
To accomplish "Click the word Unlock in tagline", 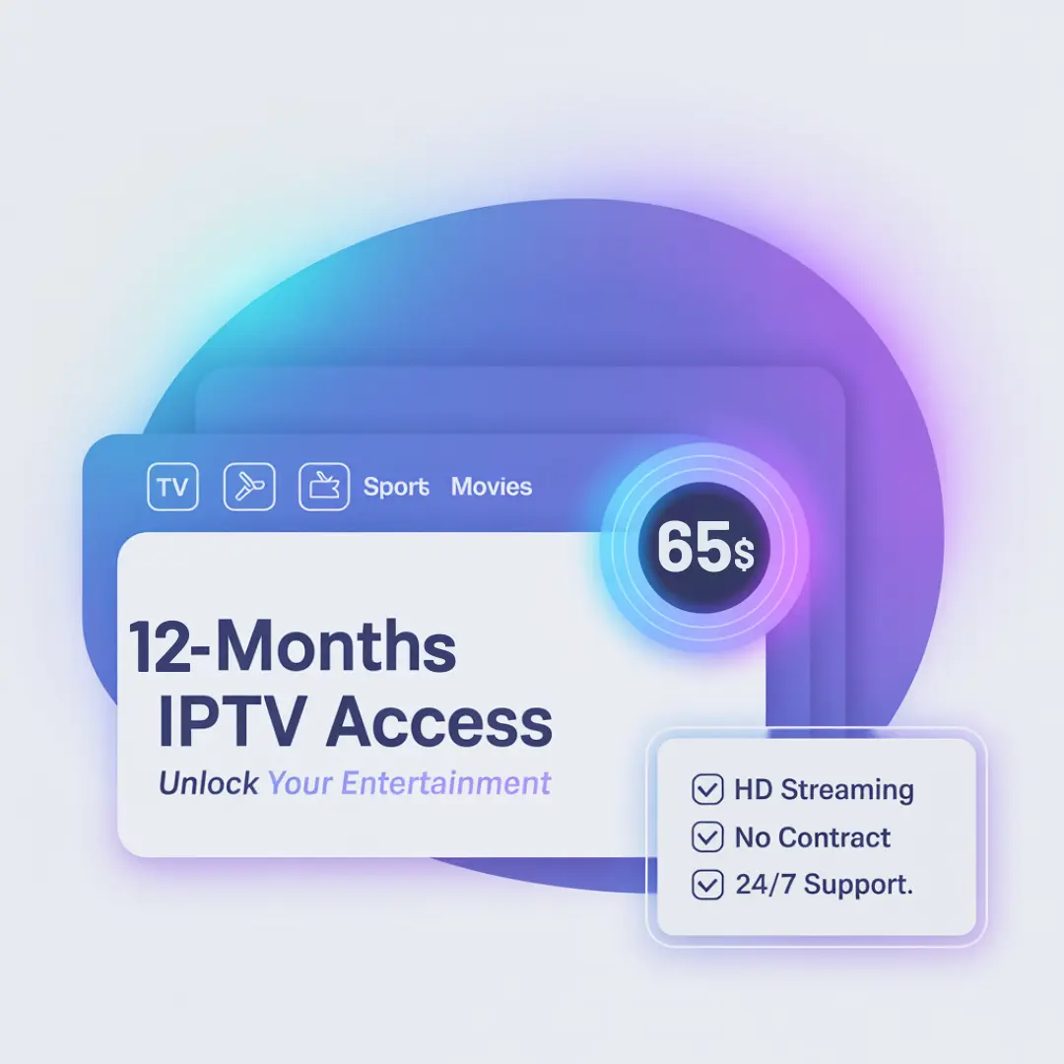I will (x=208, y=783).
